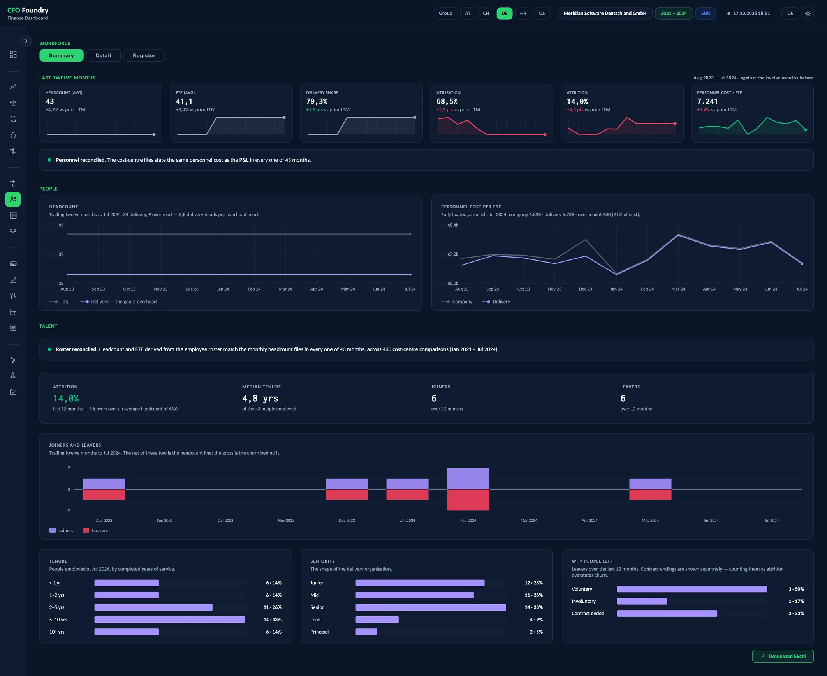Open the banknote cash icon in sidebar
The width and height of the screenshot is (827, 676).
[x=13, y=264]
